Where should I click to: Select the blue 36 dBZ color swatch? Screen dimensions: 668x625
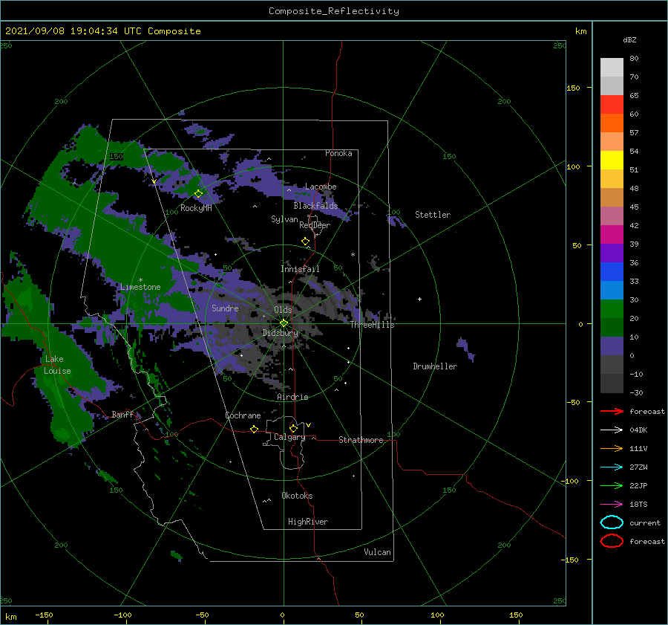tap(612, 271)
